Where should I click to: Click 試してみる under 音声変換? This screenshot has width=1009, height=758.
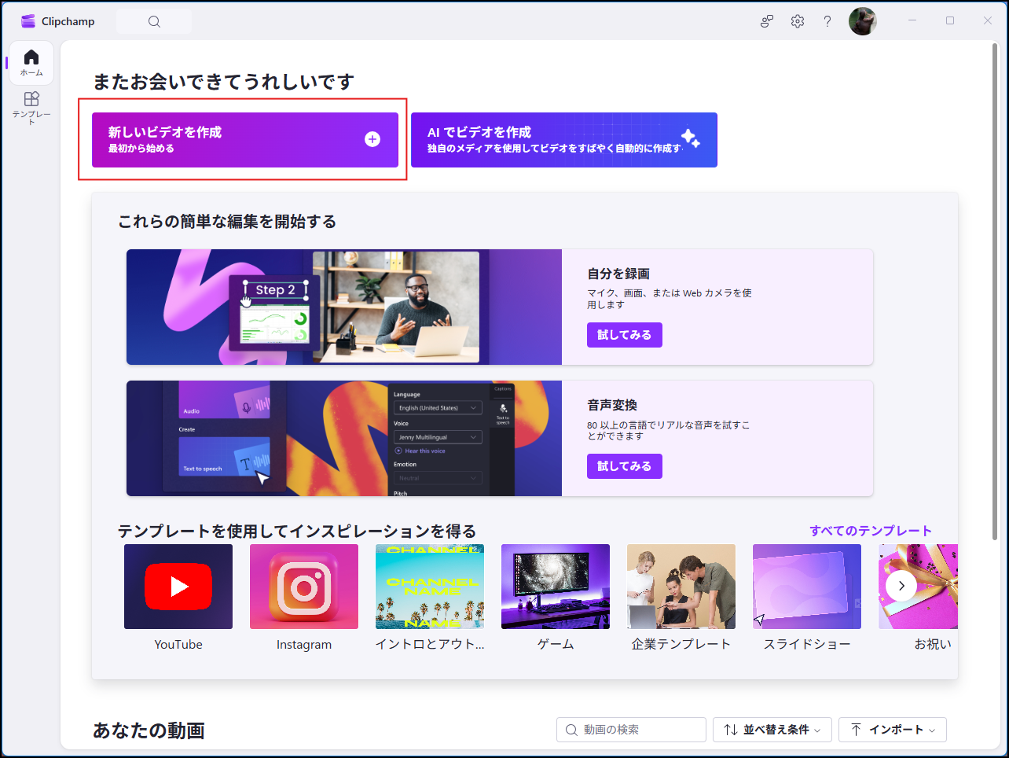click(x=625, y=466)
